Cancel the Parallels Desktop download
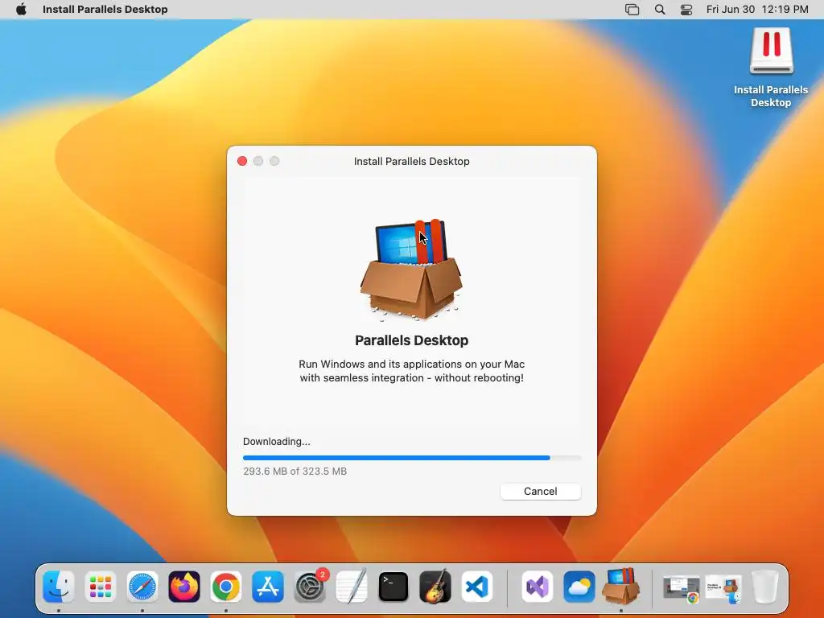Image resolution: width=824 pixels, height=618 pixels. coord(540,492)
